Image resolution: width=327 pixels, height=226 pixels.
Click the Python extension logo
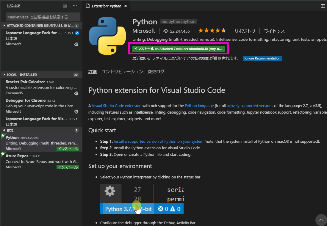click(x=107, y=36)
